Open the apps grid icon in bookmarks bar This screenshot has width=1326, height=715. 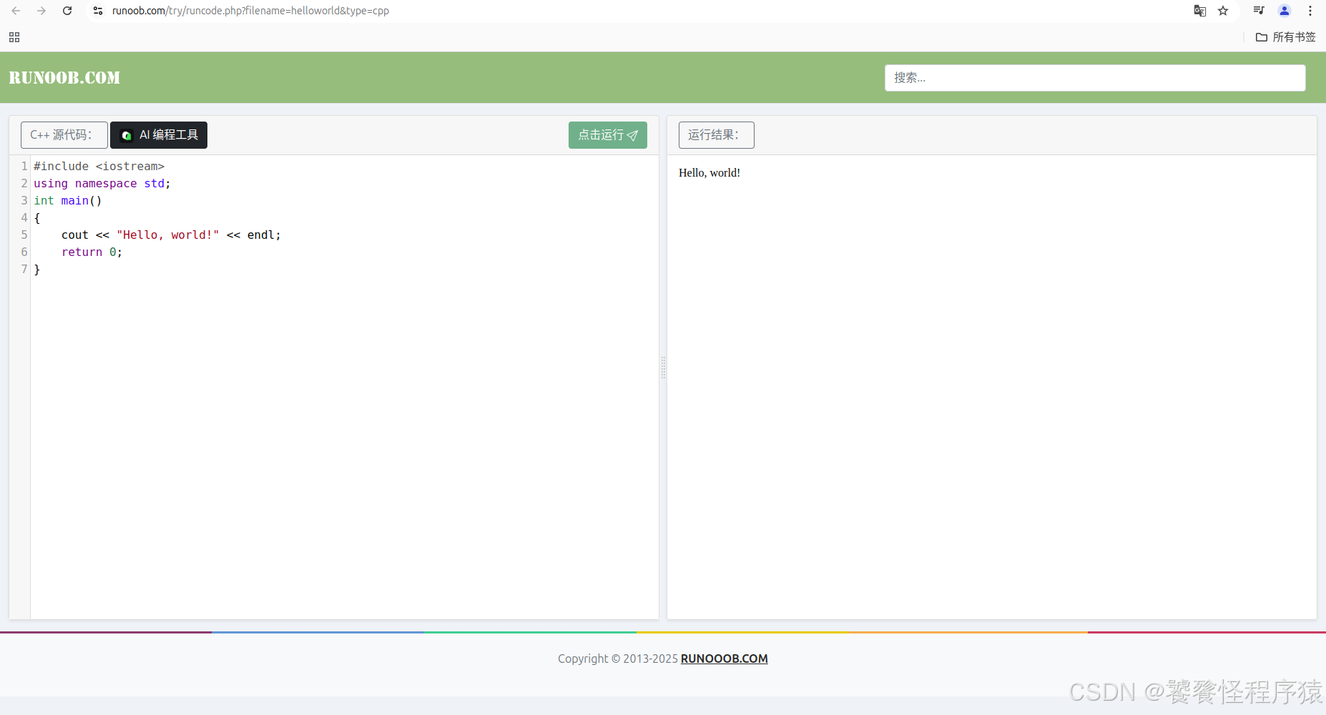[x=14, y=37]
